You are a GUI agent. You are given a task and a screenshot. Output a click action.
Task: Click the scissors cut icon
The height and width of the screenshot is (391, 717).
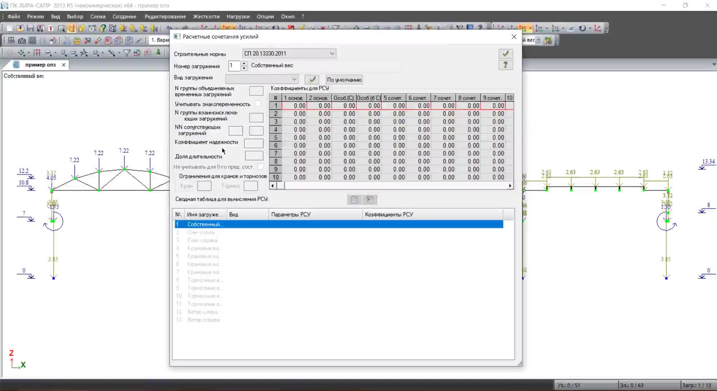(x=67, y=40)
